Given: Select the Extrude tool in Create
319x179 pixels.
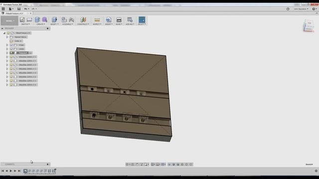Looking at the screenshot, I should pos(37,20).
